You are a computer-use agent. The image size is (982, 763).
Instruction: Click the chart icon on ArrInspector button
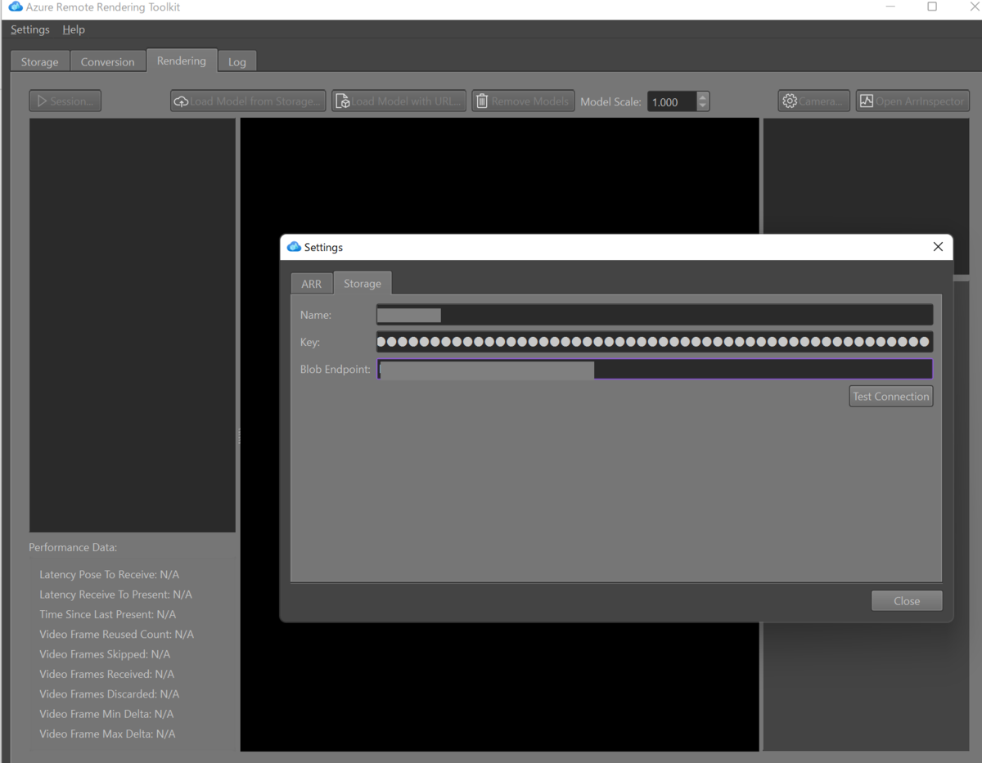point(867,101)
